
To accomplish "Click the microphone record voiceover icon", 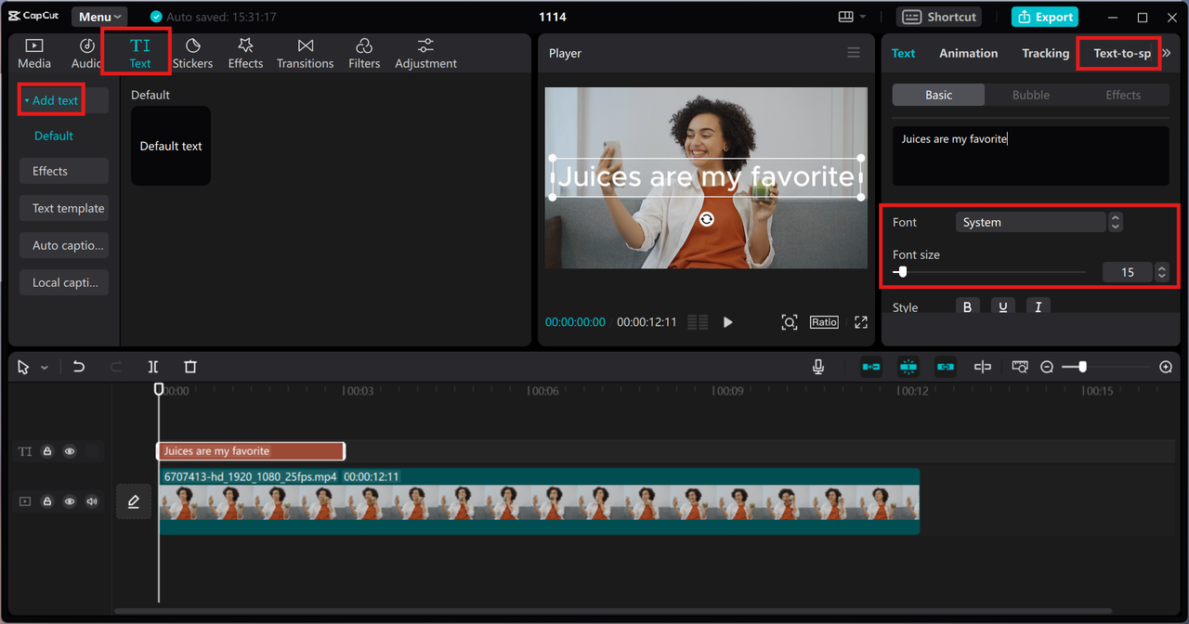I will [818, 367].
